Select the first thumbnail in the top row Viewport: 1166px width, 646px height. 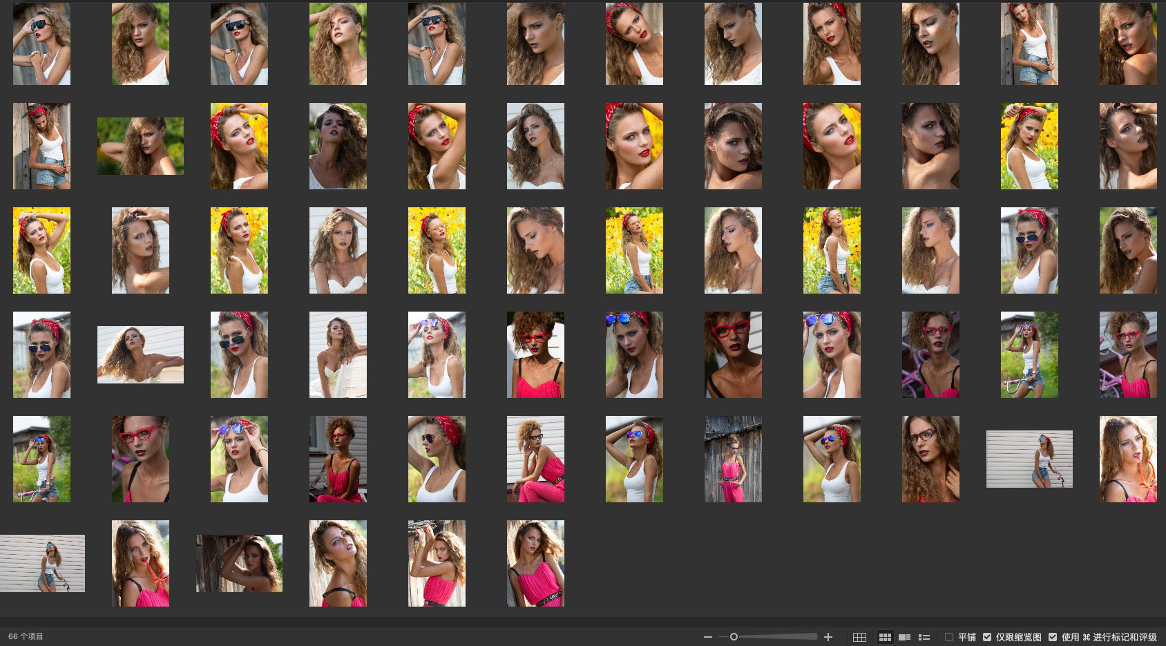point(41,44)
